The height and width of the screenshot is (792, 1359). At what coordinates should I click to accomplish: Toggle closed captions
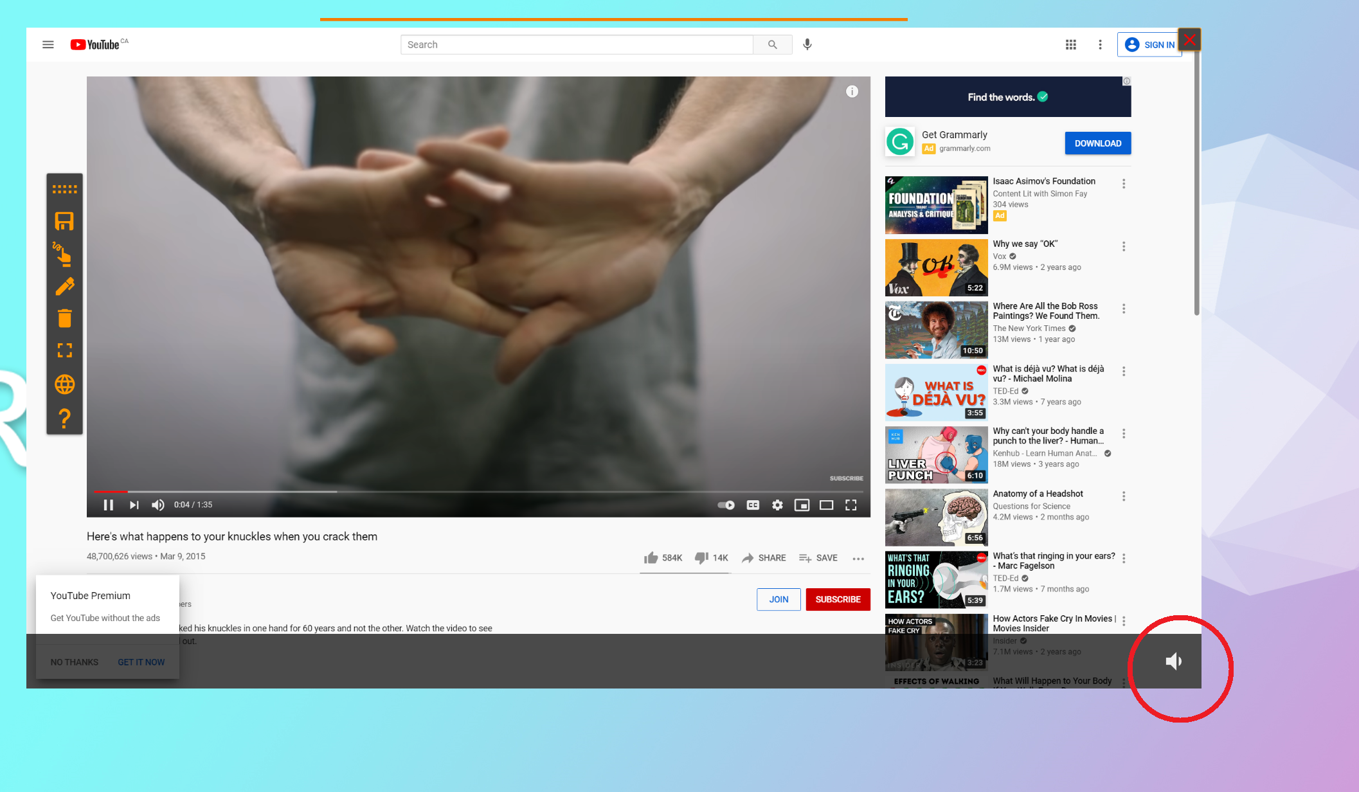(753, 505)
